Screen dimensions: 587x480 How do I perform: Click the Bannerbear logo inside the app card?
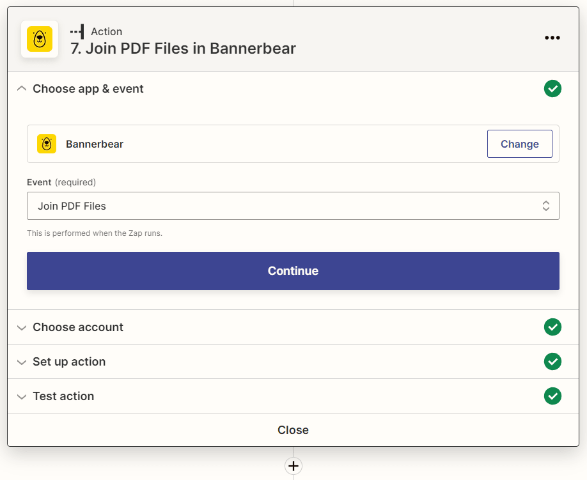tap(46, 144)
